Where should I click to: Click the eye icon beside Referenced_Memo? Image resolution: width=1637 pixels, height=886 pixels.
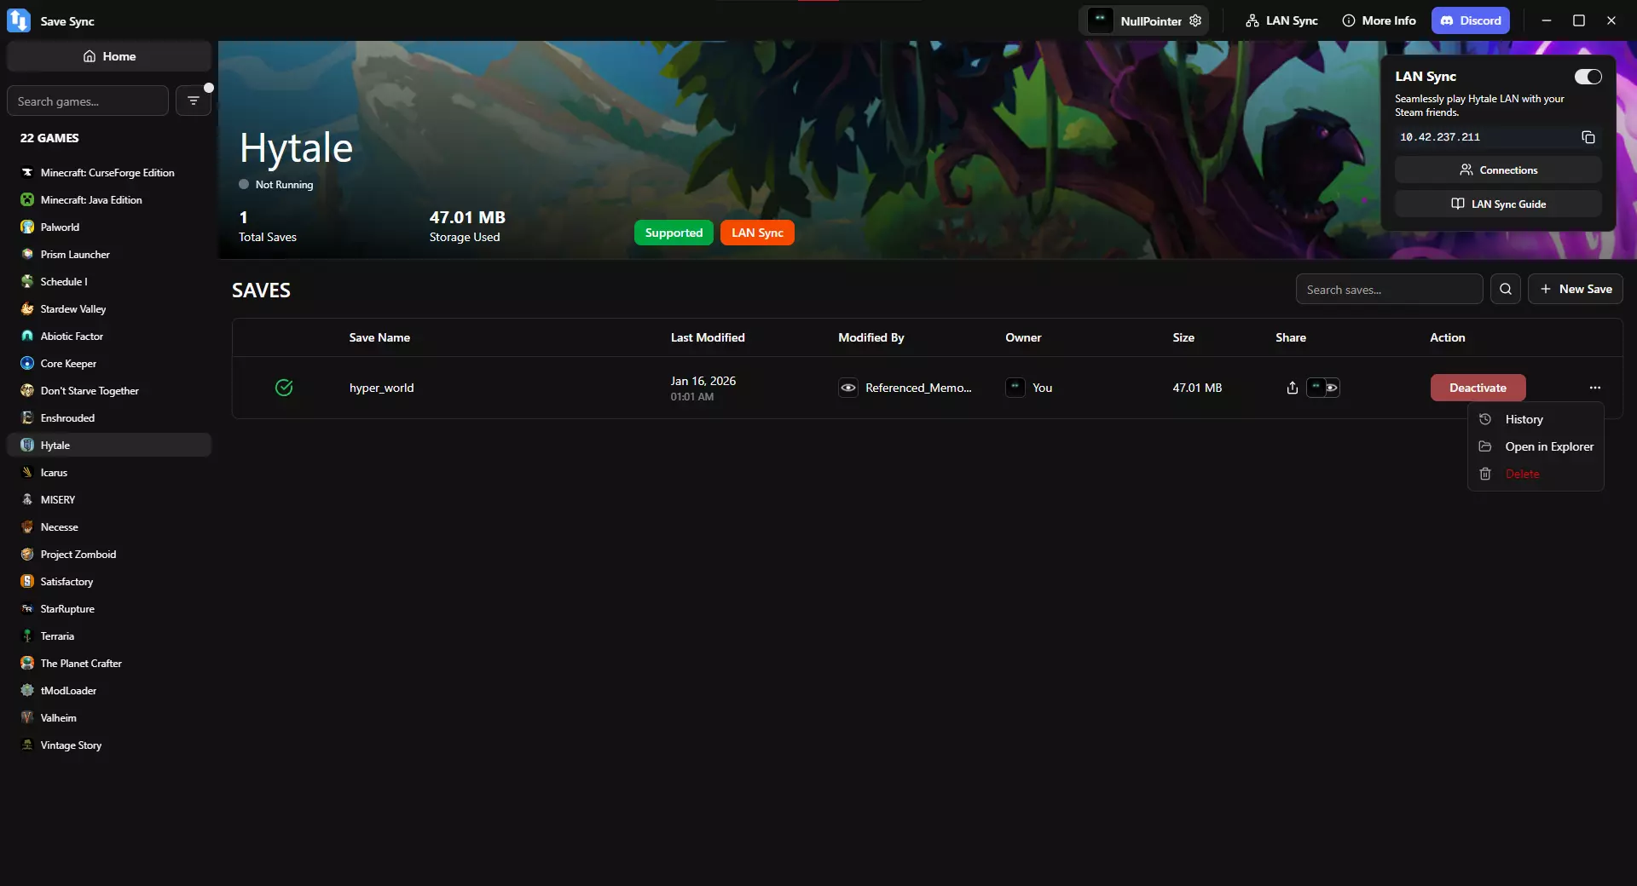click(x=847, y=388)
